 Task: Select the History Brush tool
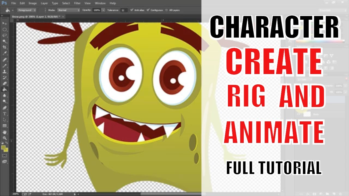(x=5, y=78)
